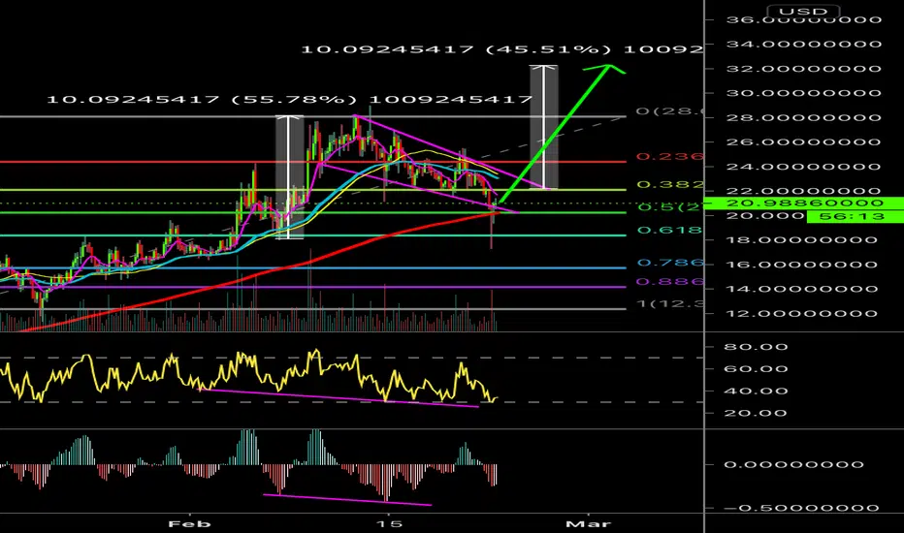The image size is (904, 533).
Task: Click the MACD 0.00000000 scale label
Action: coord(793,464)
